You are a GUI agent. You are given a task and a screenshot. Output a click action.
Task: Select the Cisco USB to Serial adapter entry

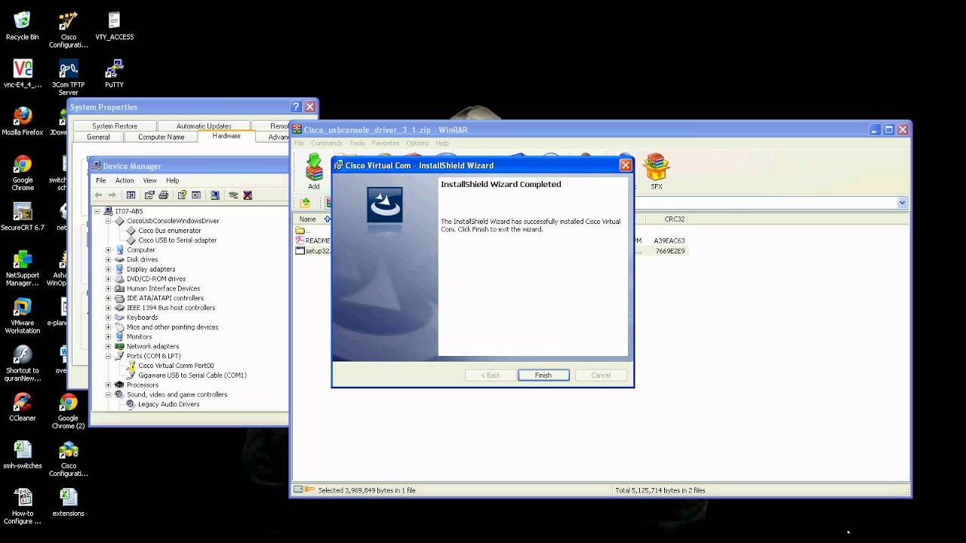[x=177, y=241]
